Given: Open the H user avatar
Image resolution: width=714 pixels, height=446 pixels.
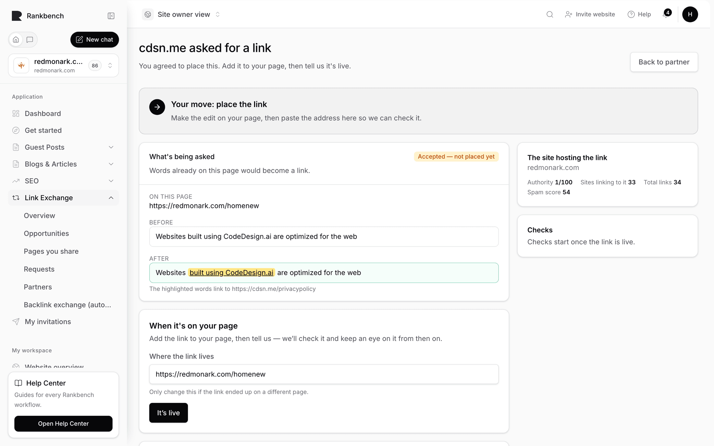Looking at the screenshot, I should pyautogui.click(x=690, y=14).
